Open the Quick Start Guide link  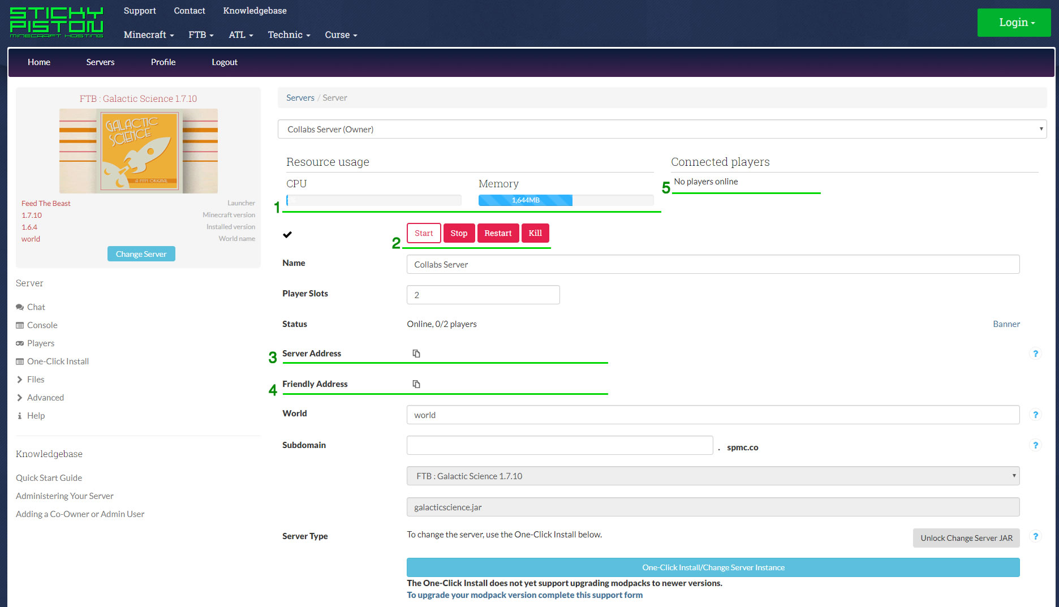coord(49,478)
